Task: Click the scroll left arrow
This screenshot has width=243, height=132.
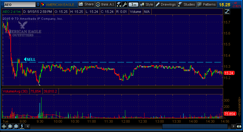Action: pos(28,127)
